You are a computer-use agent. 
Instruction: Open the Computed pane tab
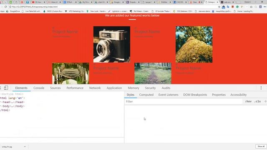click(146, 95)
